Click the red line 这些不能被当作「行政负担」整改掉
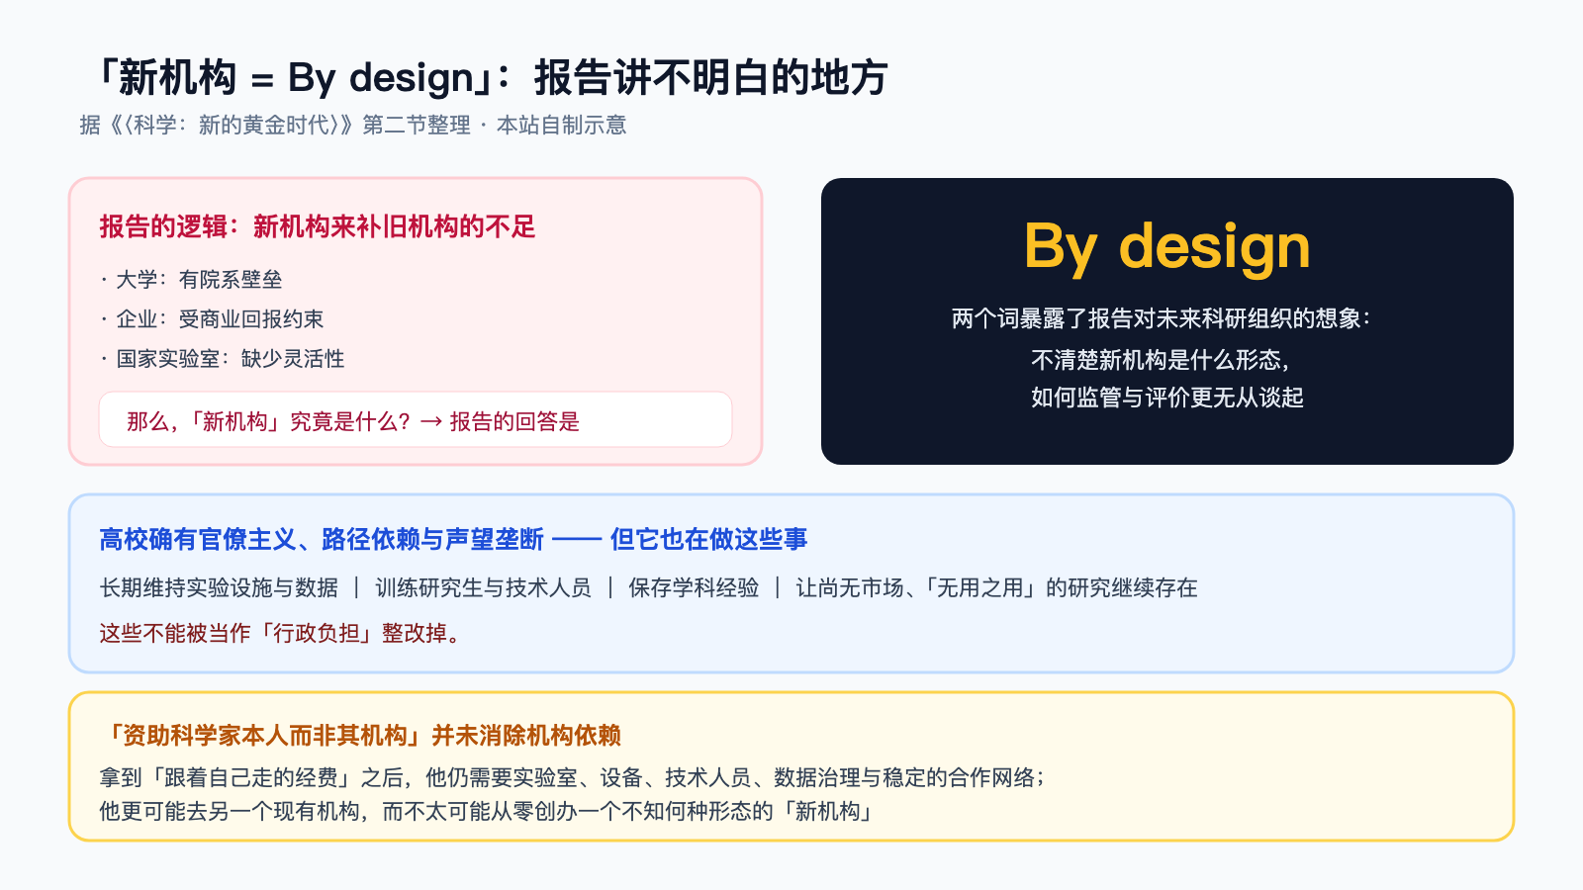1583x890 pixels. point(280,633)
